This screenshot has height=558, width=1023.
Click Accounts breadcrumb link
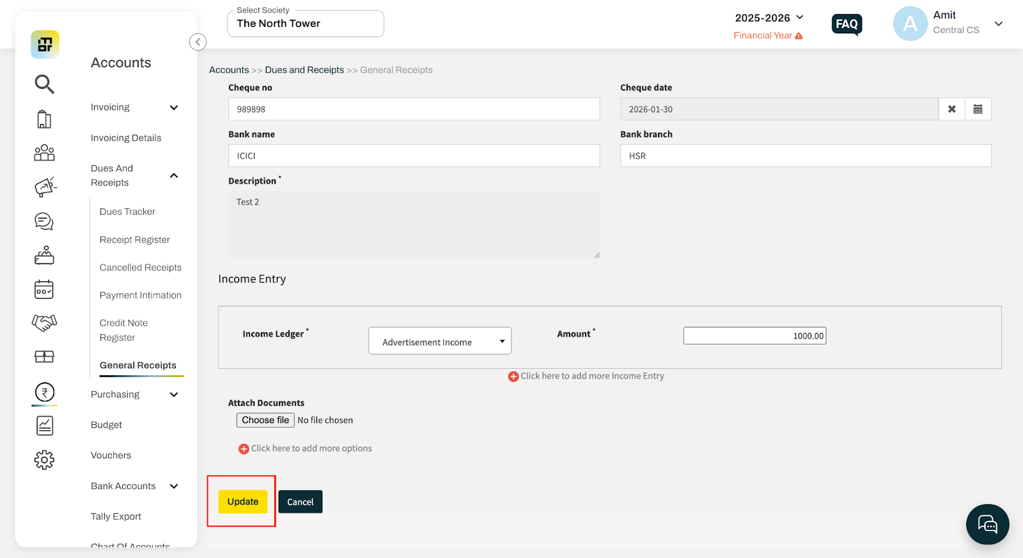pyautogui.click(x=229, y=70)
